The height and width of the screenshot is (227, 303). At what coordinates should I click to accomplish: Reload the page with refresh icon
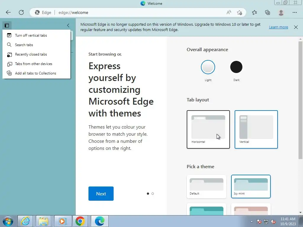pyautogui.click(x=21, y=12)
